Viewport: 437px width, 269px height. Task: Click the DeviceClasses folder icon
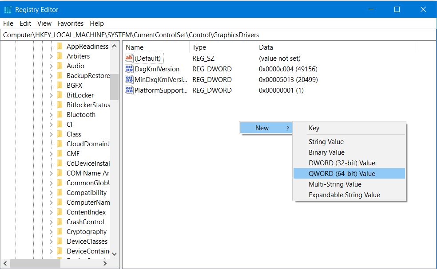[x=60, y=241]
